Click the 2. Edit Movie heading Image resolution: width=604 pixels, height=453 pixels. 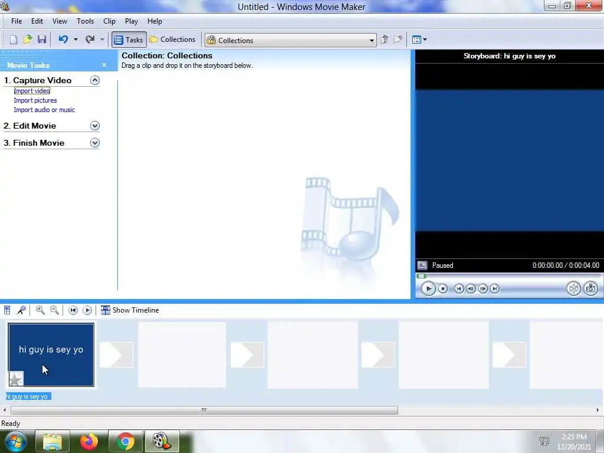tap(30, 126)
